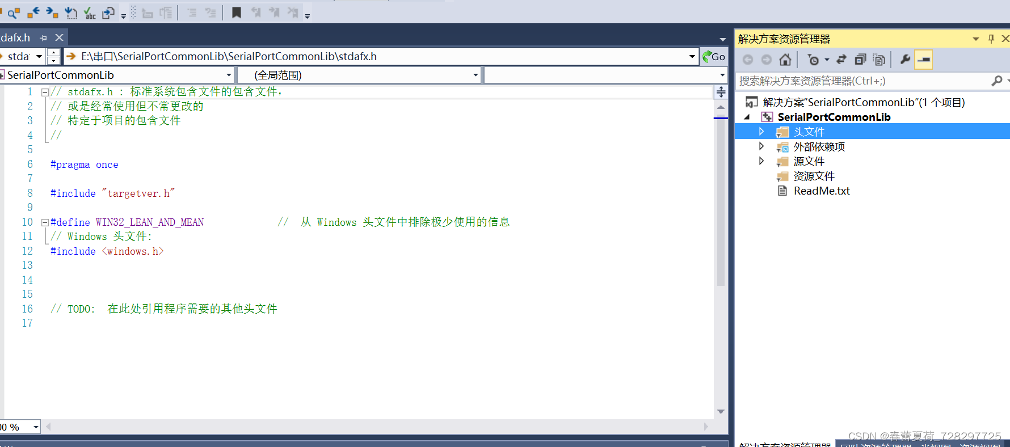The image size is (1010, 447).
Task: Click '#pragma once' on line 6
Action: click(x=85, y=165)
